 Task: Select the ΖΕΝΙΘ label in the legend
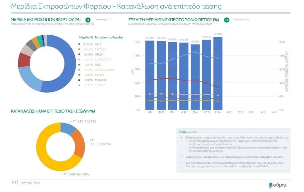(x=99, y=75)
